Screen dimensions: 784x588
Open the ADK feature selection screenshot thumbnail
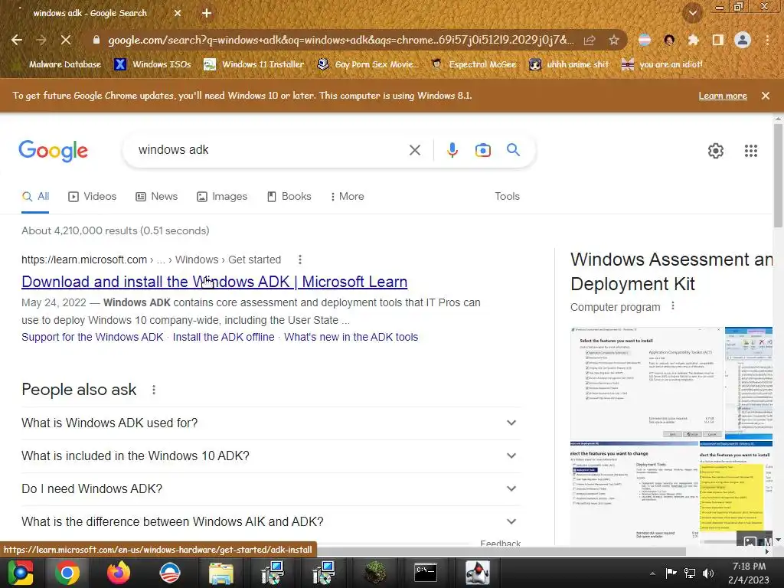(646, 383)
